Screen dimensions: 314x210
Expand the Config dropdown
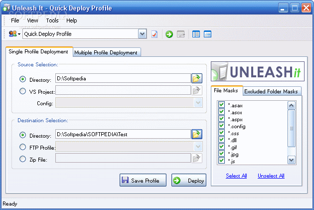coord(198,103)
